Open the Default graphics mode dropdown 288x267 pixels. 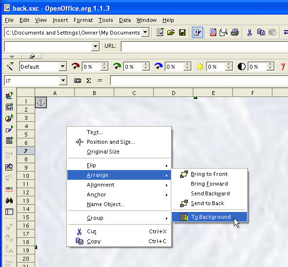(62, 66)
